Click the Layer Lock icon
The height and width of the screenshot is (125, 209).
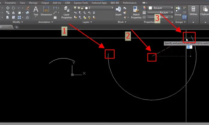click(89, 13)
